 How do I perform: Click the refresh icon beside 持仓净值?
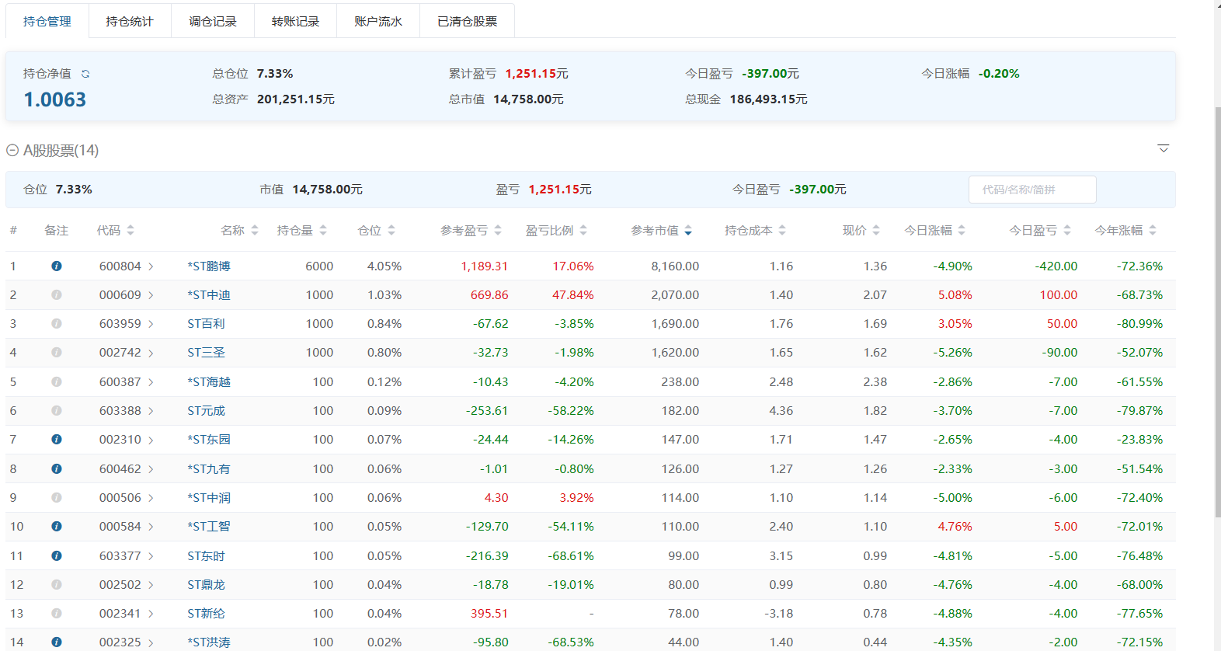tap(85, 74)
